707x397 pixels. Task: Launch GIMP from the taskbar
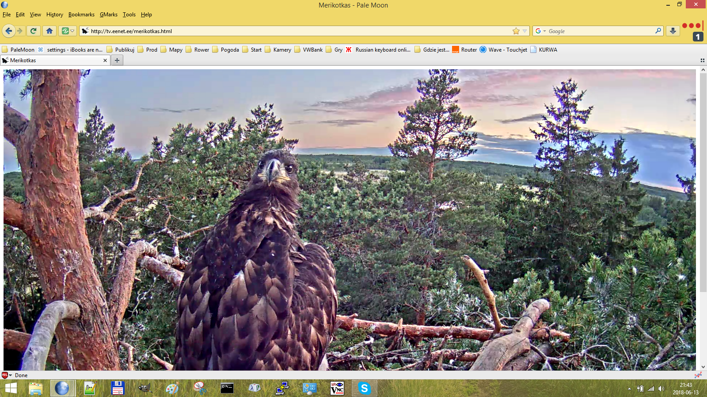click(144, 388)
